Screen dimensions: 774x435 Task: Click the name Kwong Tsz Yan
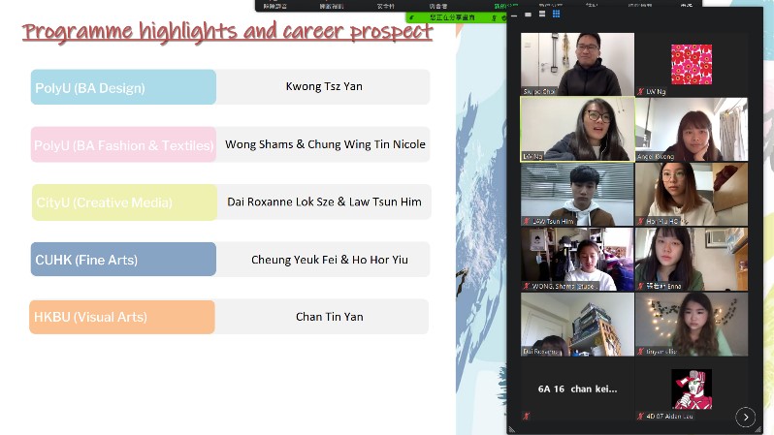(324, 86)
